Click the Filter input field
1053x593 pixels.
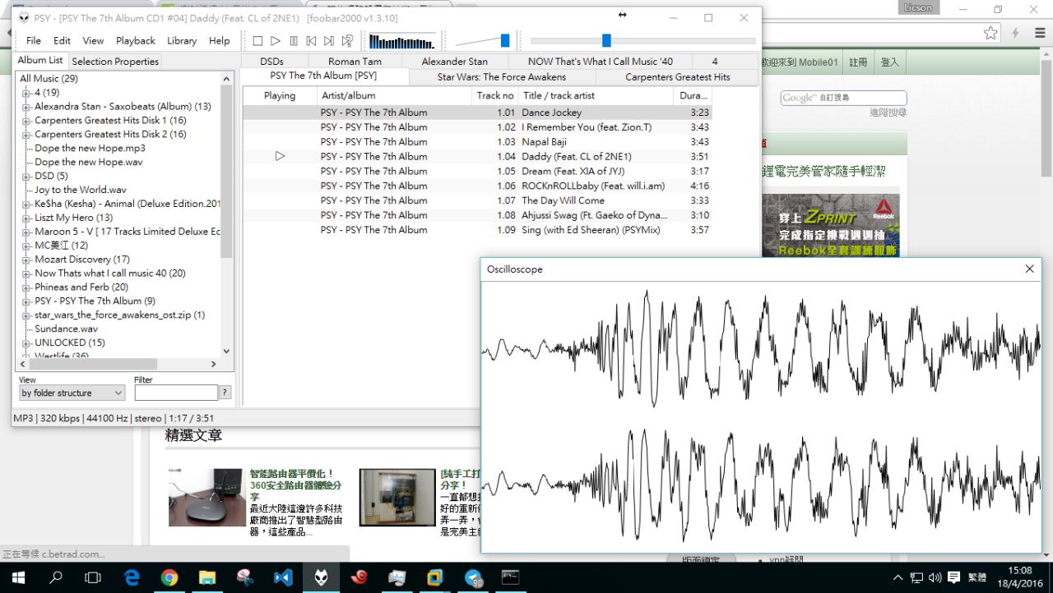[x=176, y=393]
